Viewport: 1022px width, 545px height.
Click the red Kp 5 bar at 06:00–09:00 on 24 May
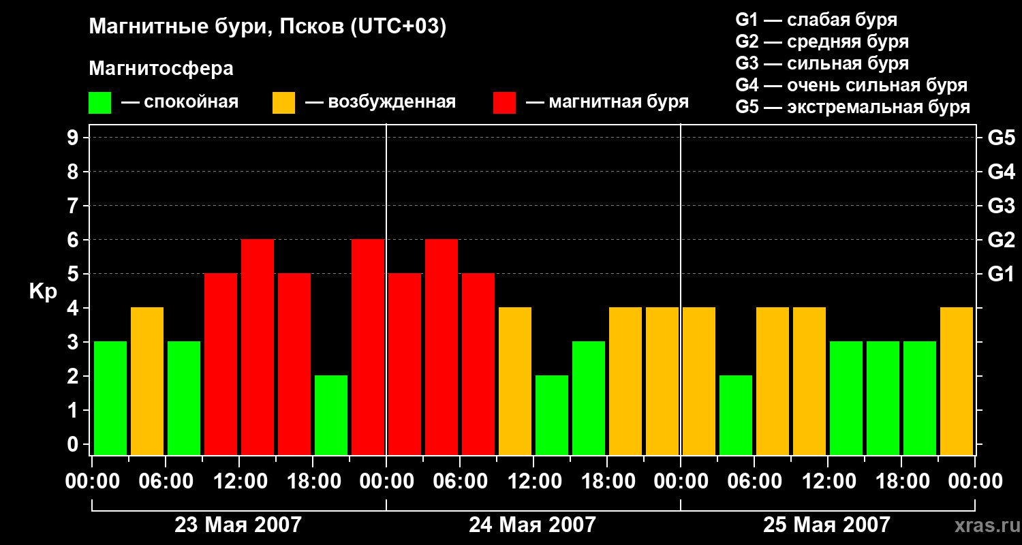coord(478,364)
